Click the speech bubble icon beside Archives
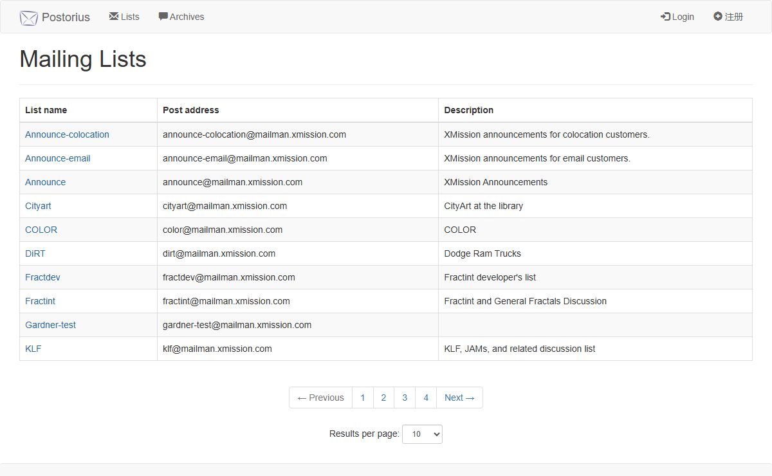Viewport: 772px width, 476px height. pos(163,17)
